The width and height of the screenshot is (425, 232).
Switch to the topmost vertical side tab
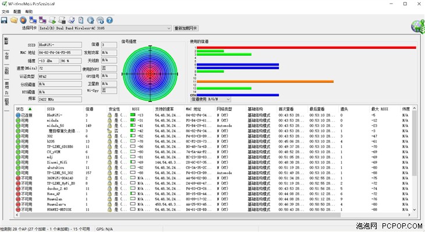click(6, 41)
